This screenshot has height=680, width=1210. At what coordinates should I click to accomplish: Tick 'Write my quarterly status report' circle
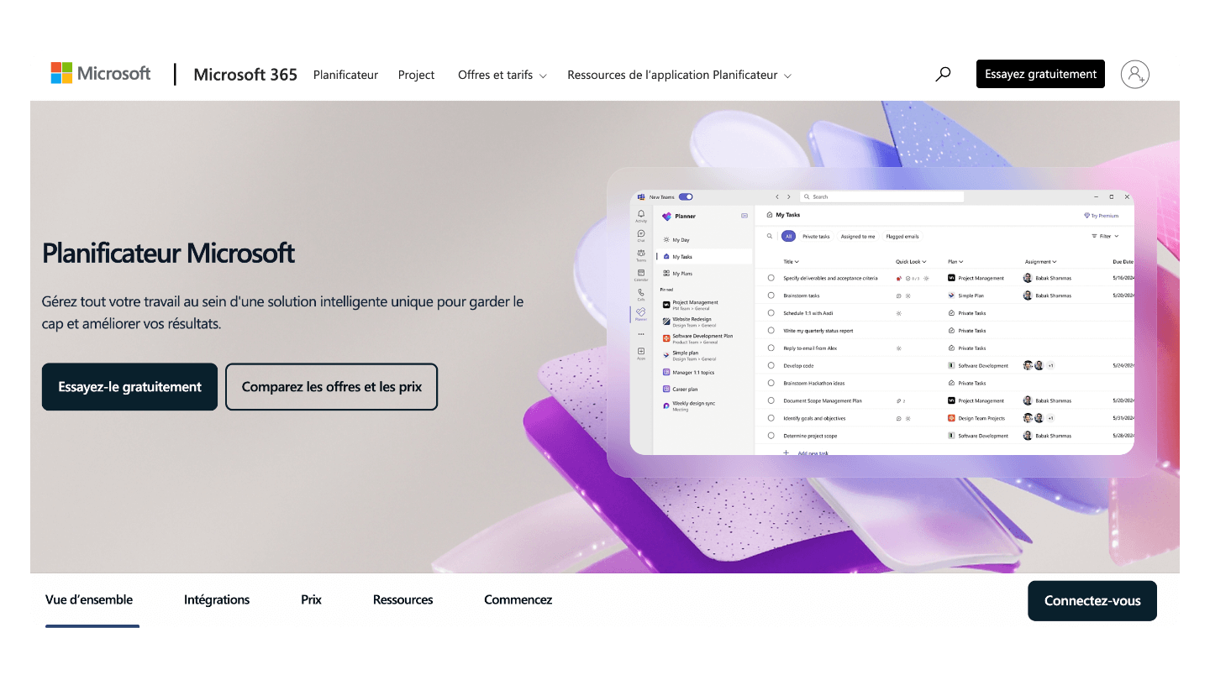pyautogui.click(x=771, y=331)
